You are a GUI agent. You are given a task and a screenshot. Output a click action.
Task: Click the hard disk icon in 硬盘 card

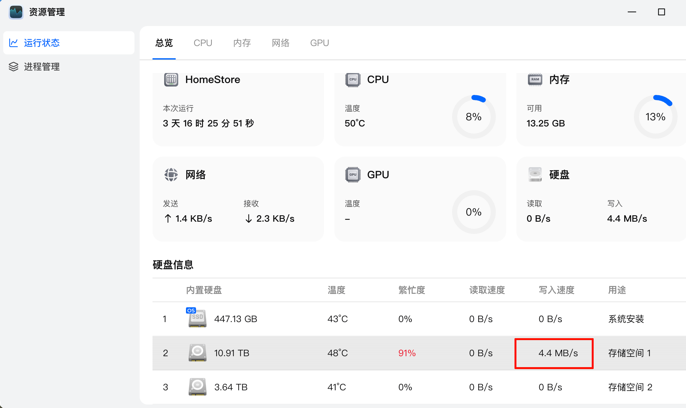[535, 175]
